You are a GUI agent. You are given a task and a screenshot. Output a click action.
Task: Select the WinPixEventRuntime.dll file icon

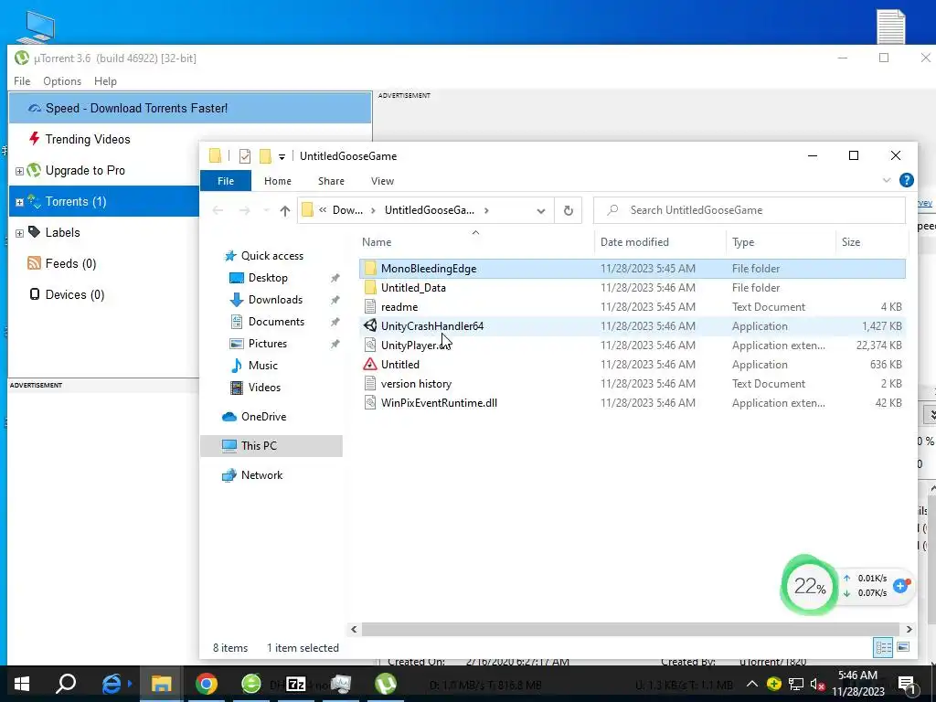pos(370,403)
